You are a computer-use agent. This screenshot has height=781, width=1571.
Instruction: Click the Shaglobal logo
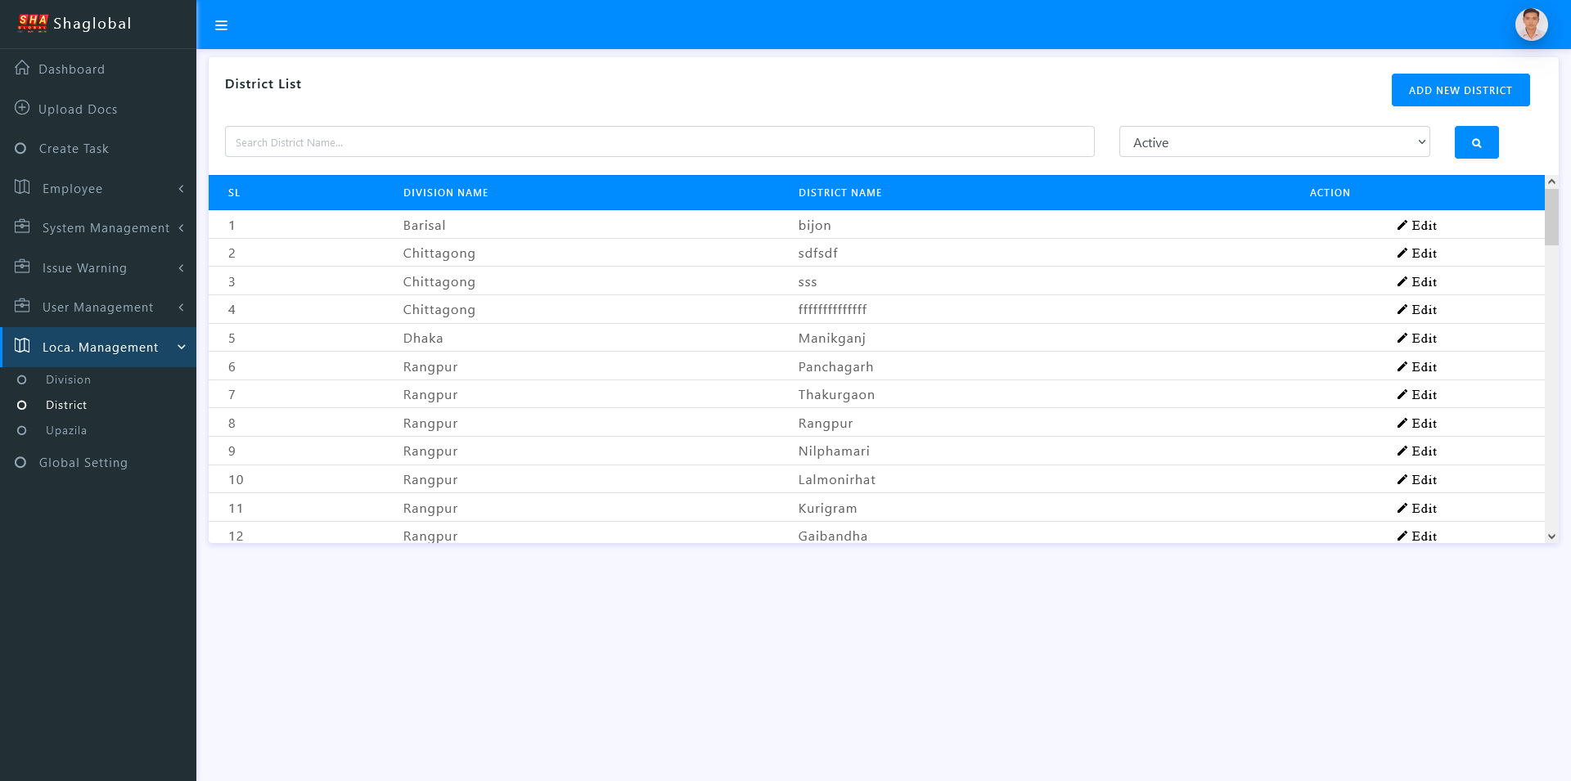point(33,23)
